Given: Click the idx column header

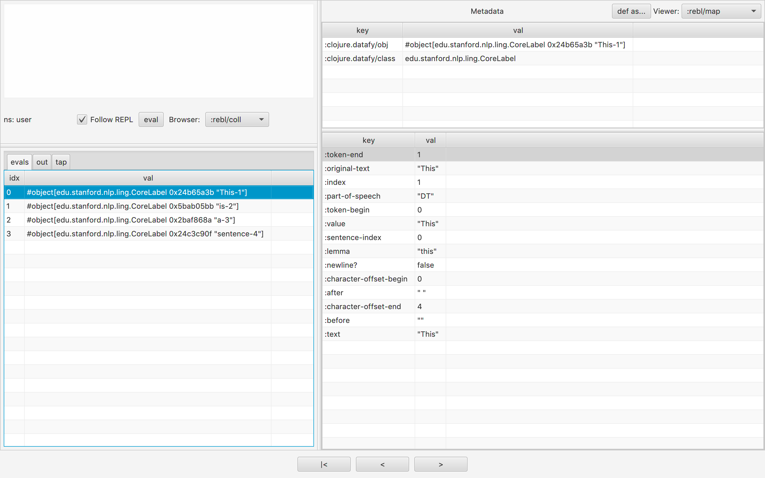Looking at the screenshot, I should click(14, 178).
